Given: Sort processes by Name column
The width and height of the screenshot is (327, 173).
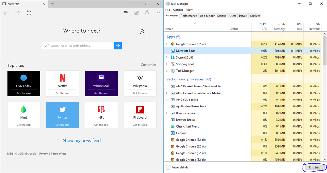Looking at the screenshot, I should (196, 26).
